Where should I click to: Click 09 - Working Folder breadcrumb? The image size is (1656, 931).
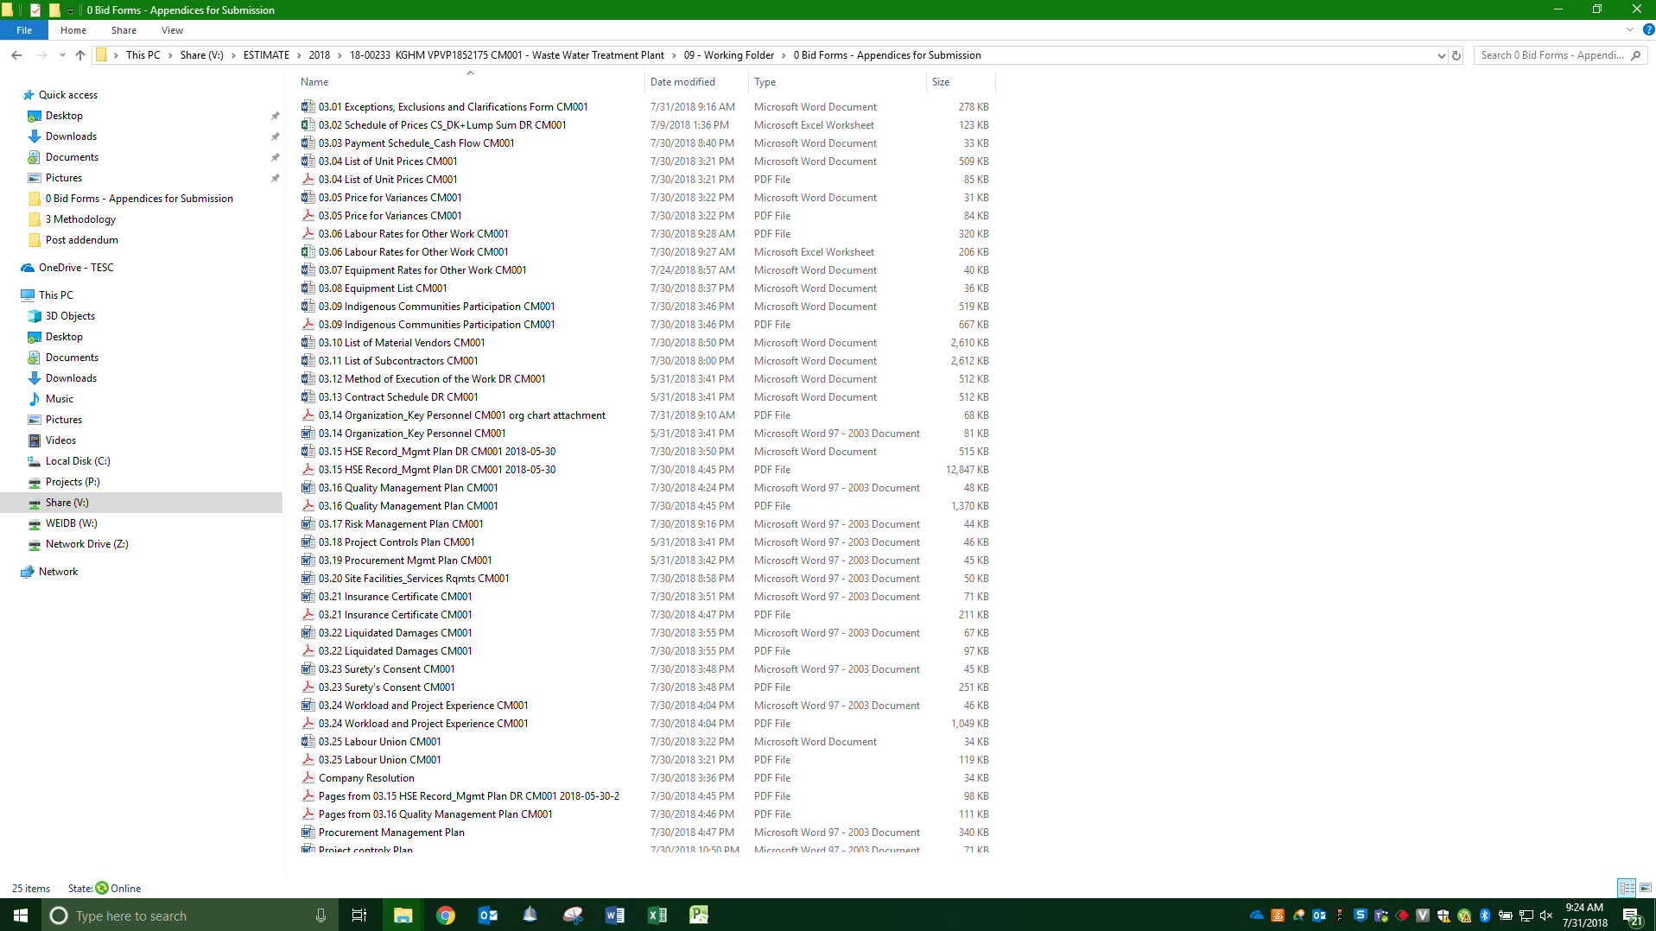point(729,55)
